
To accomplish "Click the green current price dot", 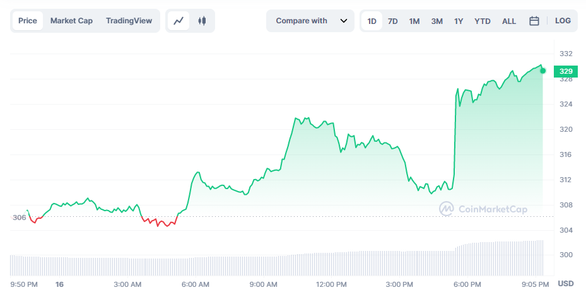I will 542,71.
